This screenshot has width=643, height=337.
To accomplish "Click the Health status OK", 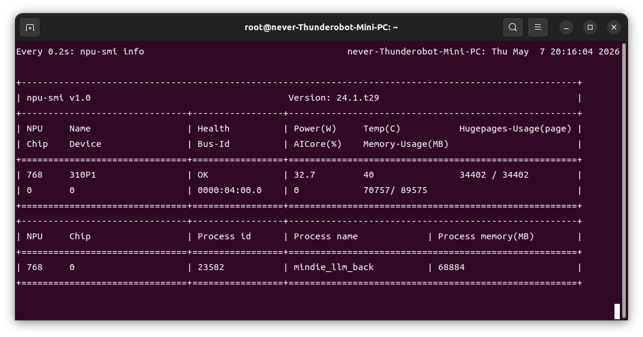I will click(x=203, y=175).
